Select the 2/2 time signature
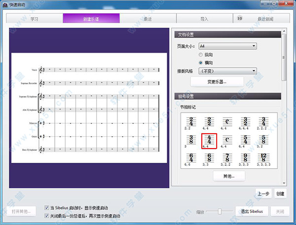 [209, 121]
